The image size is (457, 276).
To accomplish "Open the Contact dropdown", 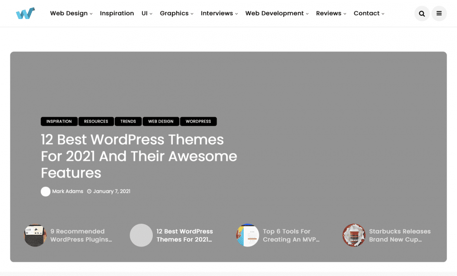I will click(x=367, y=13).
